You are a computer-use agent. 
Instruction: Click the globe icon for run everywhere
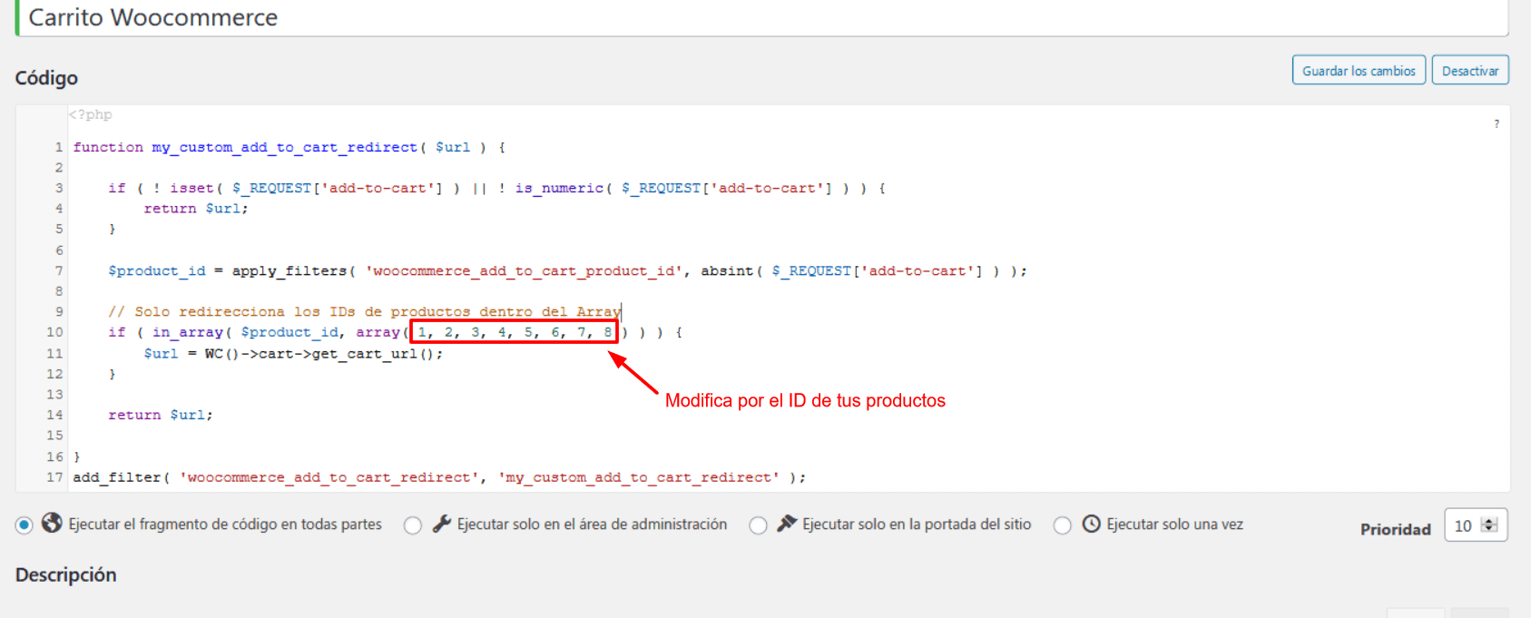point(53,523)
